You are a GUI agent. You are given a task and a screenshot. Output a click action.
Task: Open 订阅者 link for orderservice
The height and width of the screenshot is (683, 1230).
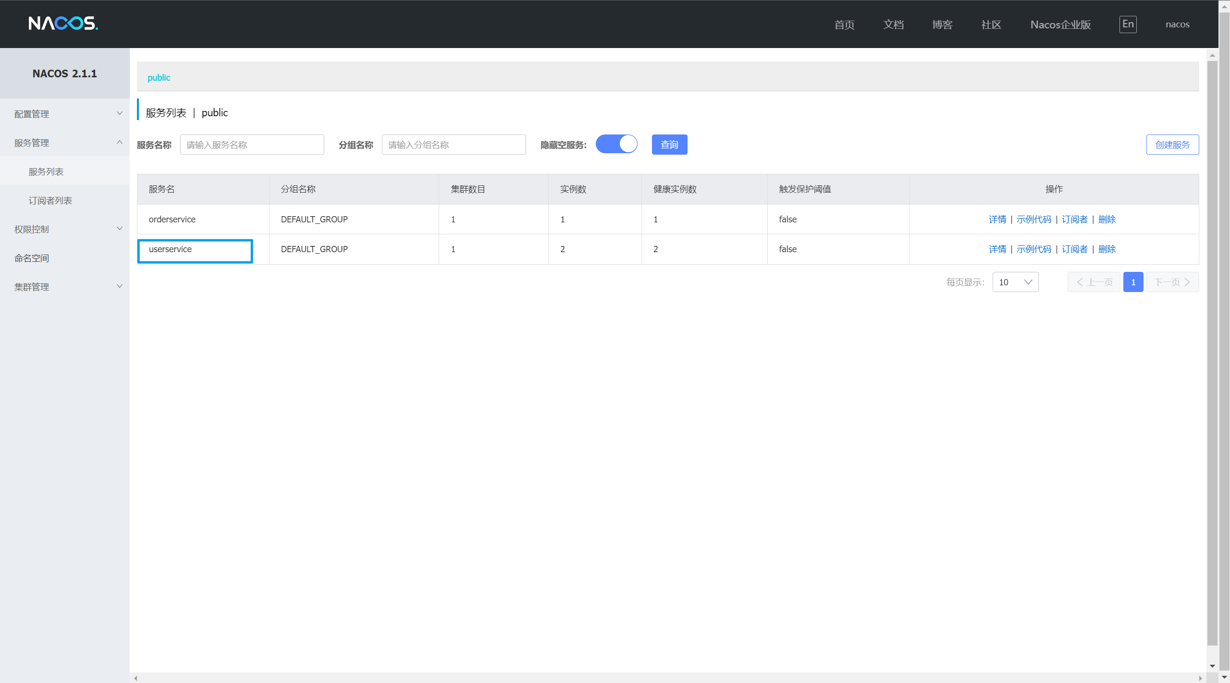click(x=1074, y=220)
